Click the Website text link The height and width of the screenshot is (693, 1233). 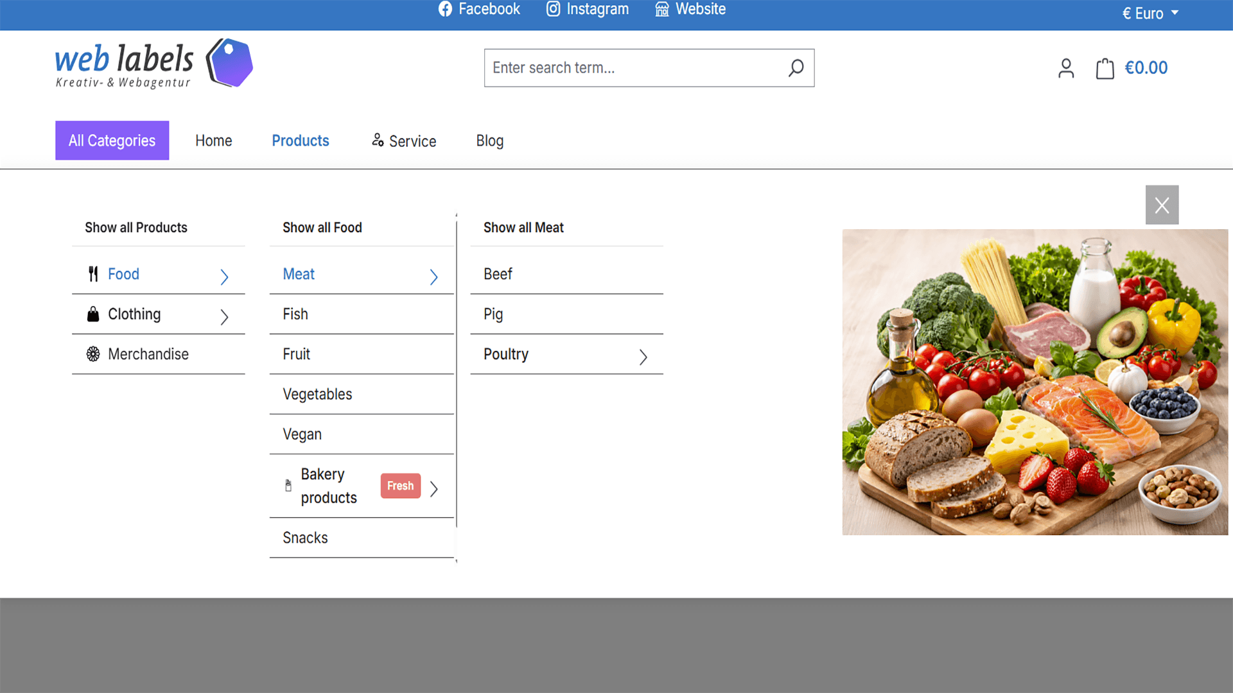pyautogui.click(x=701, y=9)
